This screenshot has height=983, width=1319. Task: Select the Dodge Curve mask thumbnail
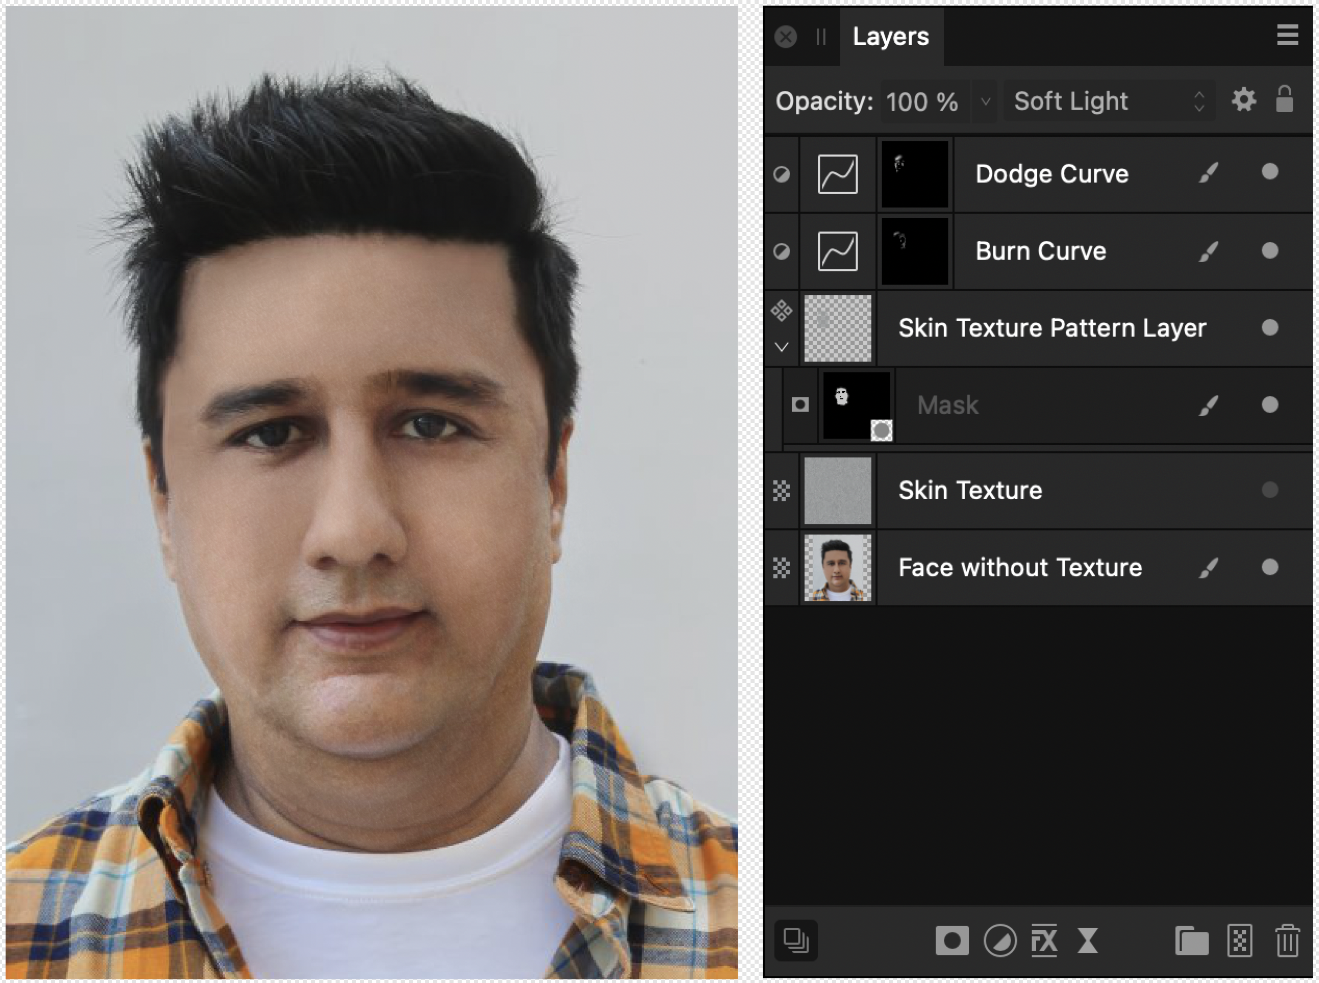pos(914,174)
